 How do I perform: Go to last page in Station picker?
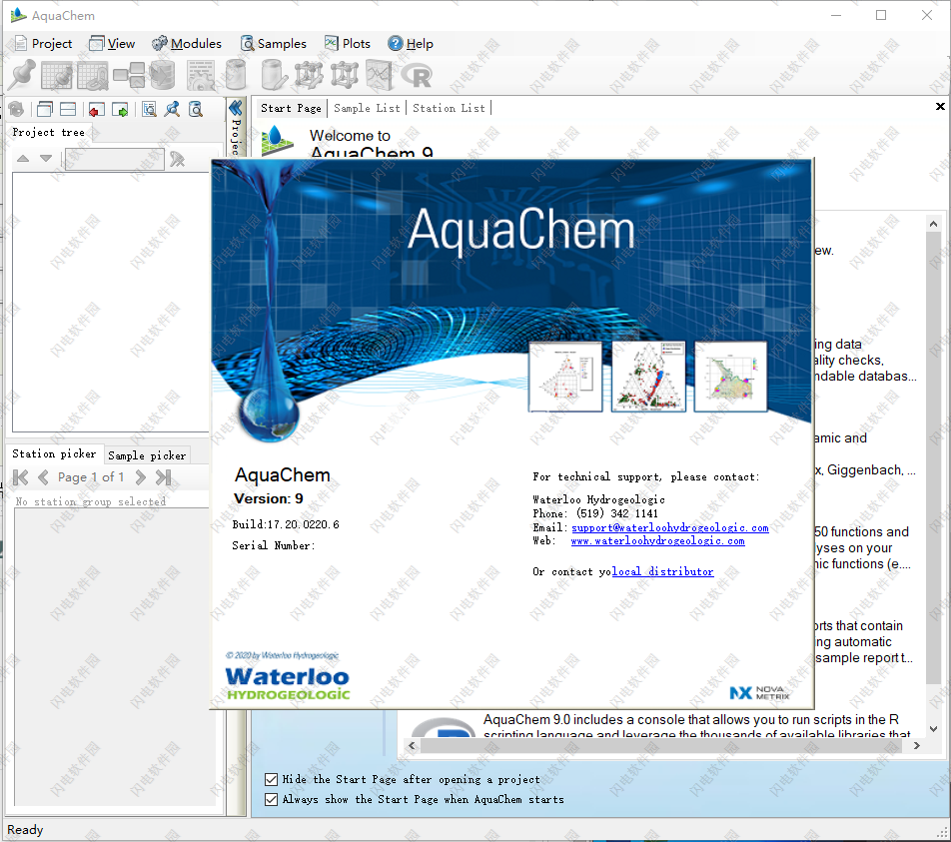coord(163,477)
